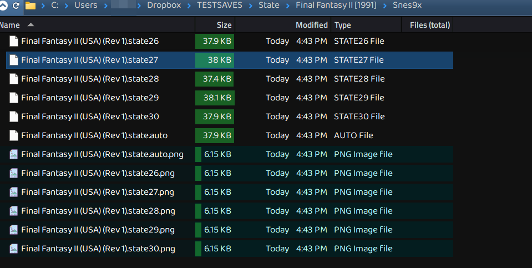Image resolution: width=532 pixels, height=268 pixels.
Task: Click the image icon of state30.png
Action: coord(14,249)
